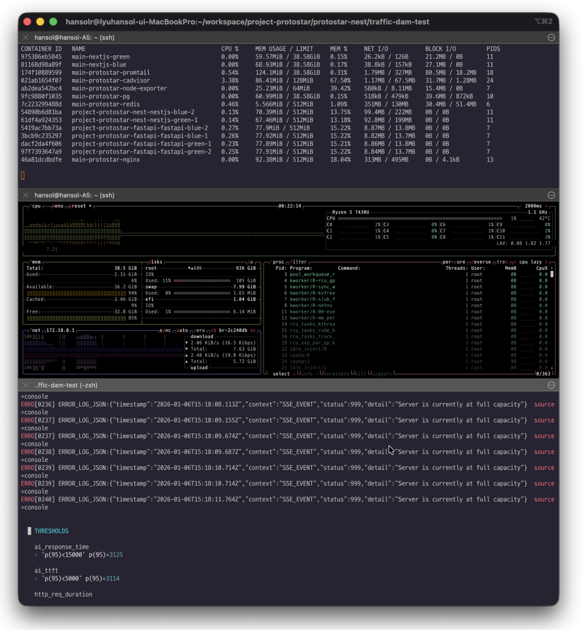Switch to next sort column after cpu lazy
Viewport: 582px width, 631px height.
[546, 262]
